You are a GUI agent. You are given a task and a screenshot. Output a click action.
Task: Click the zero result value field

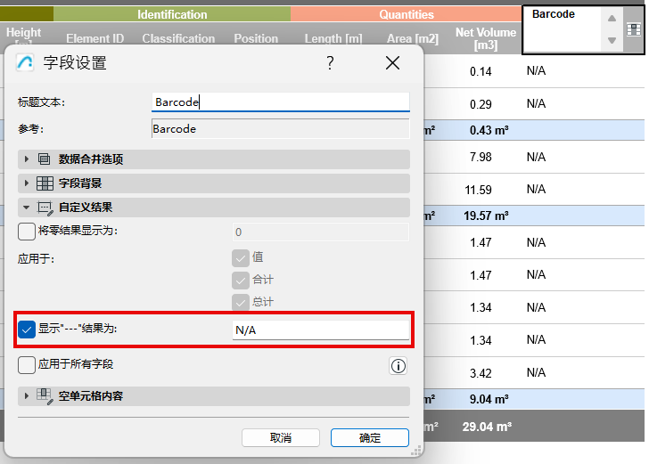click(x=321, y=232)
